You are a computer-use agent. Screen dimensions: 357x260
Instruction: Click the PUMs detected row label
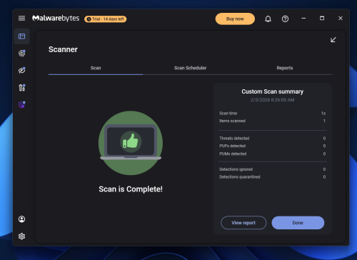click(233, 154)
